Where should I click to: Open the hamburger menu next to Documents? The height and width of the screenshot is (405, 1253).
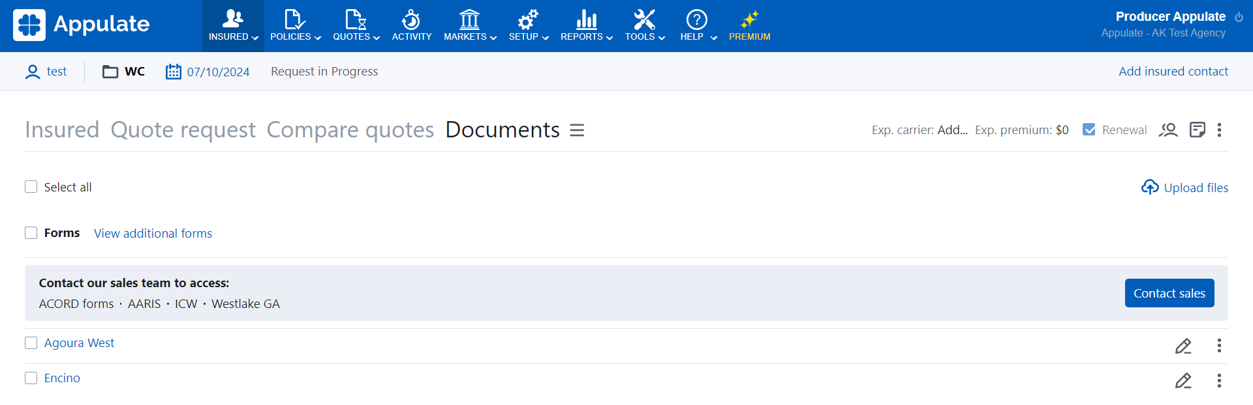coord(576,130)
